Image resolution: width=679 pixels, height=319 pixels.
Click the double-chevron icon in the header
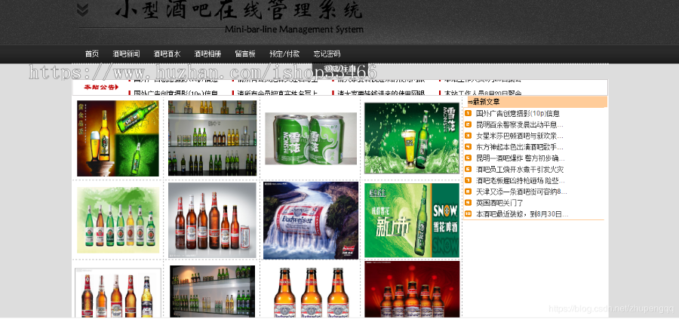[x=83, y=10]
